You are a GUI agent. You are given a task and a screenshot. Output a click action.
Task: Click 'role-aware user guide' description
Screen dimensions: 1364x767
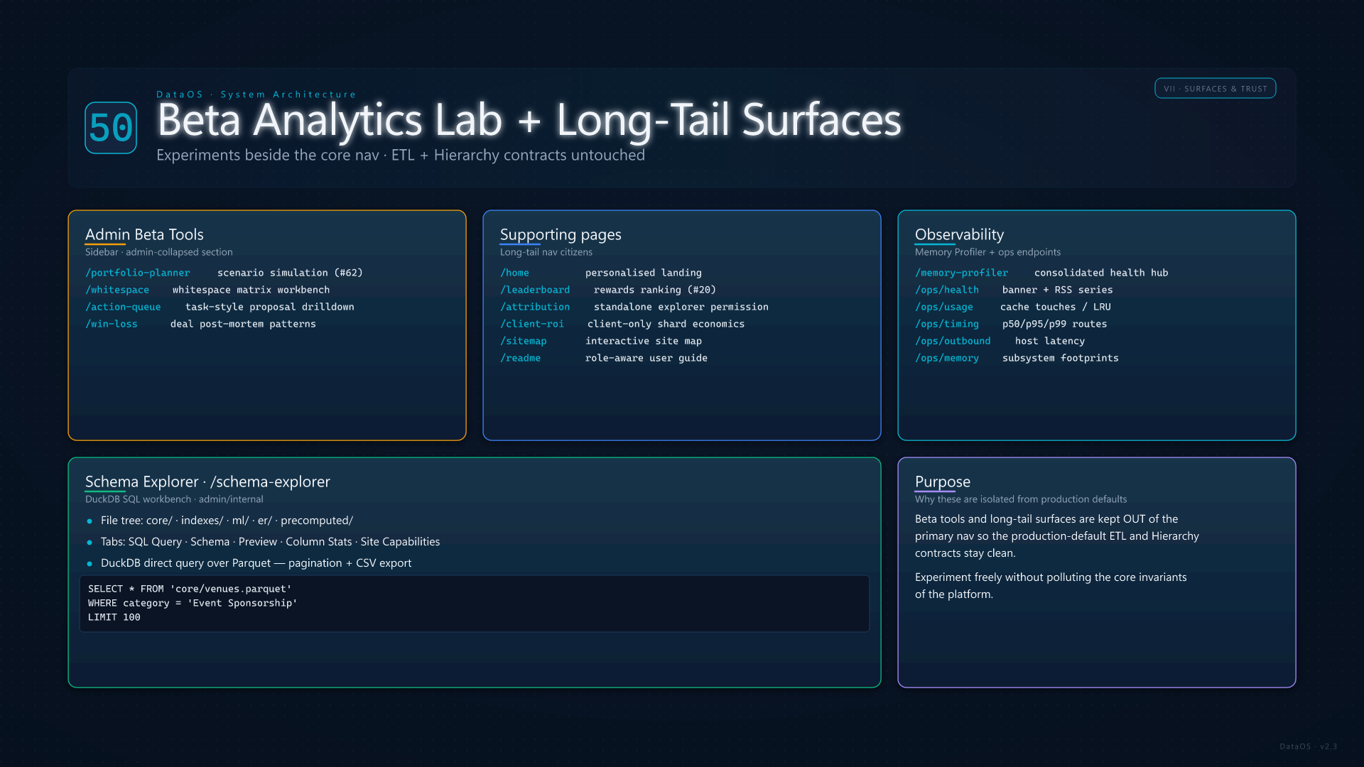646,358
